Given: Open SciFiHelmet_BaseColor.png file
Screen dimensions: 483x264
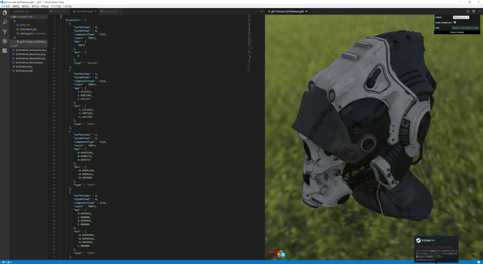Looking at the screenshot, I should (29, 54).
